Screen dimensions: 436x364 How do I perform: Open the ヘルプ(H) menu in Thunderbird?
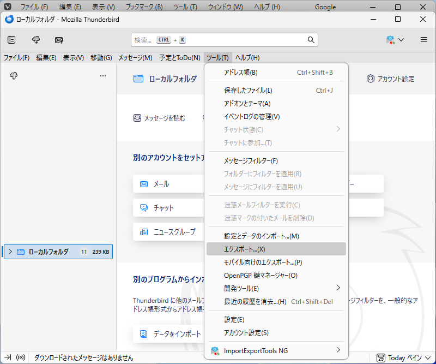(x=247, y=58)
